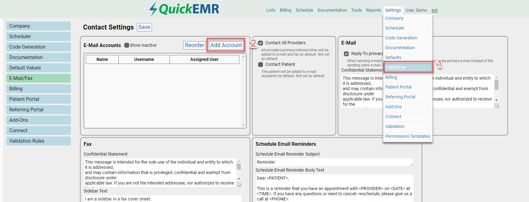The image size is (529, 202).
Task: Click Schedule Email Reminder Body Text area
Action: coord(334,188)
